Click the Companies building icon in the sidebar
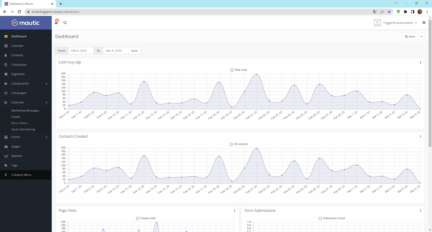 click(6, 65)
